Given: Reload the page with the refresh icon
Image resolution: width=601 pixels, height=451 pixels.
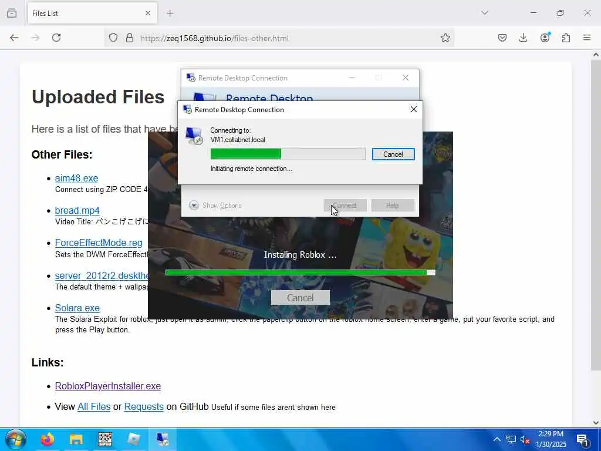Looking at the screenshot, I should click(x=56, y=38).
